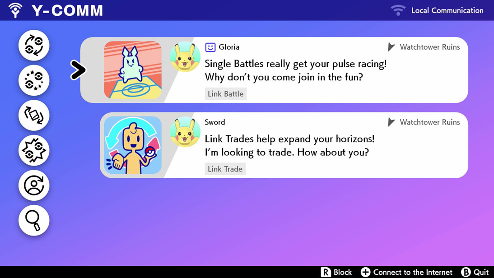Select Gloria's Single Battles stamp message
The width and height of the screenshot is (494, 278).
click(274, 70)
